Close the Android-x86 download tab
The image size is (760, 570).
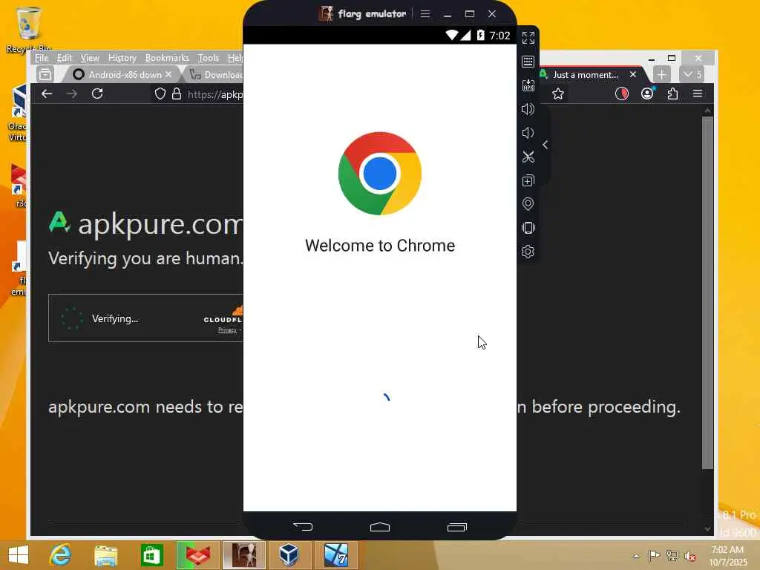[x=168, y=75]
